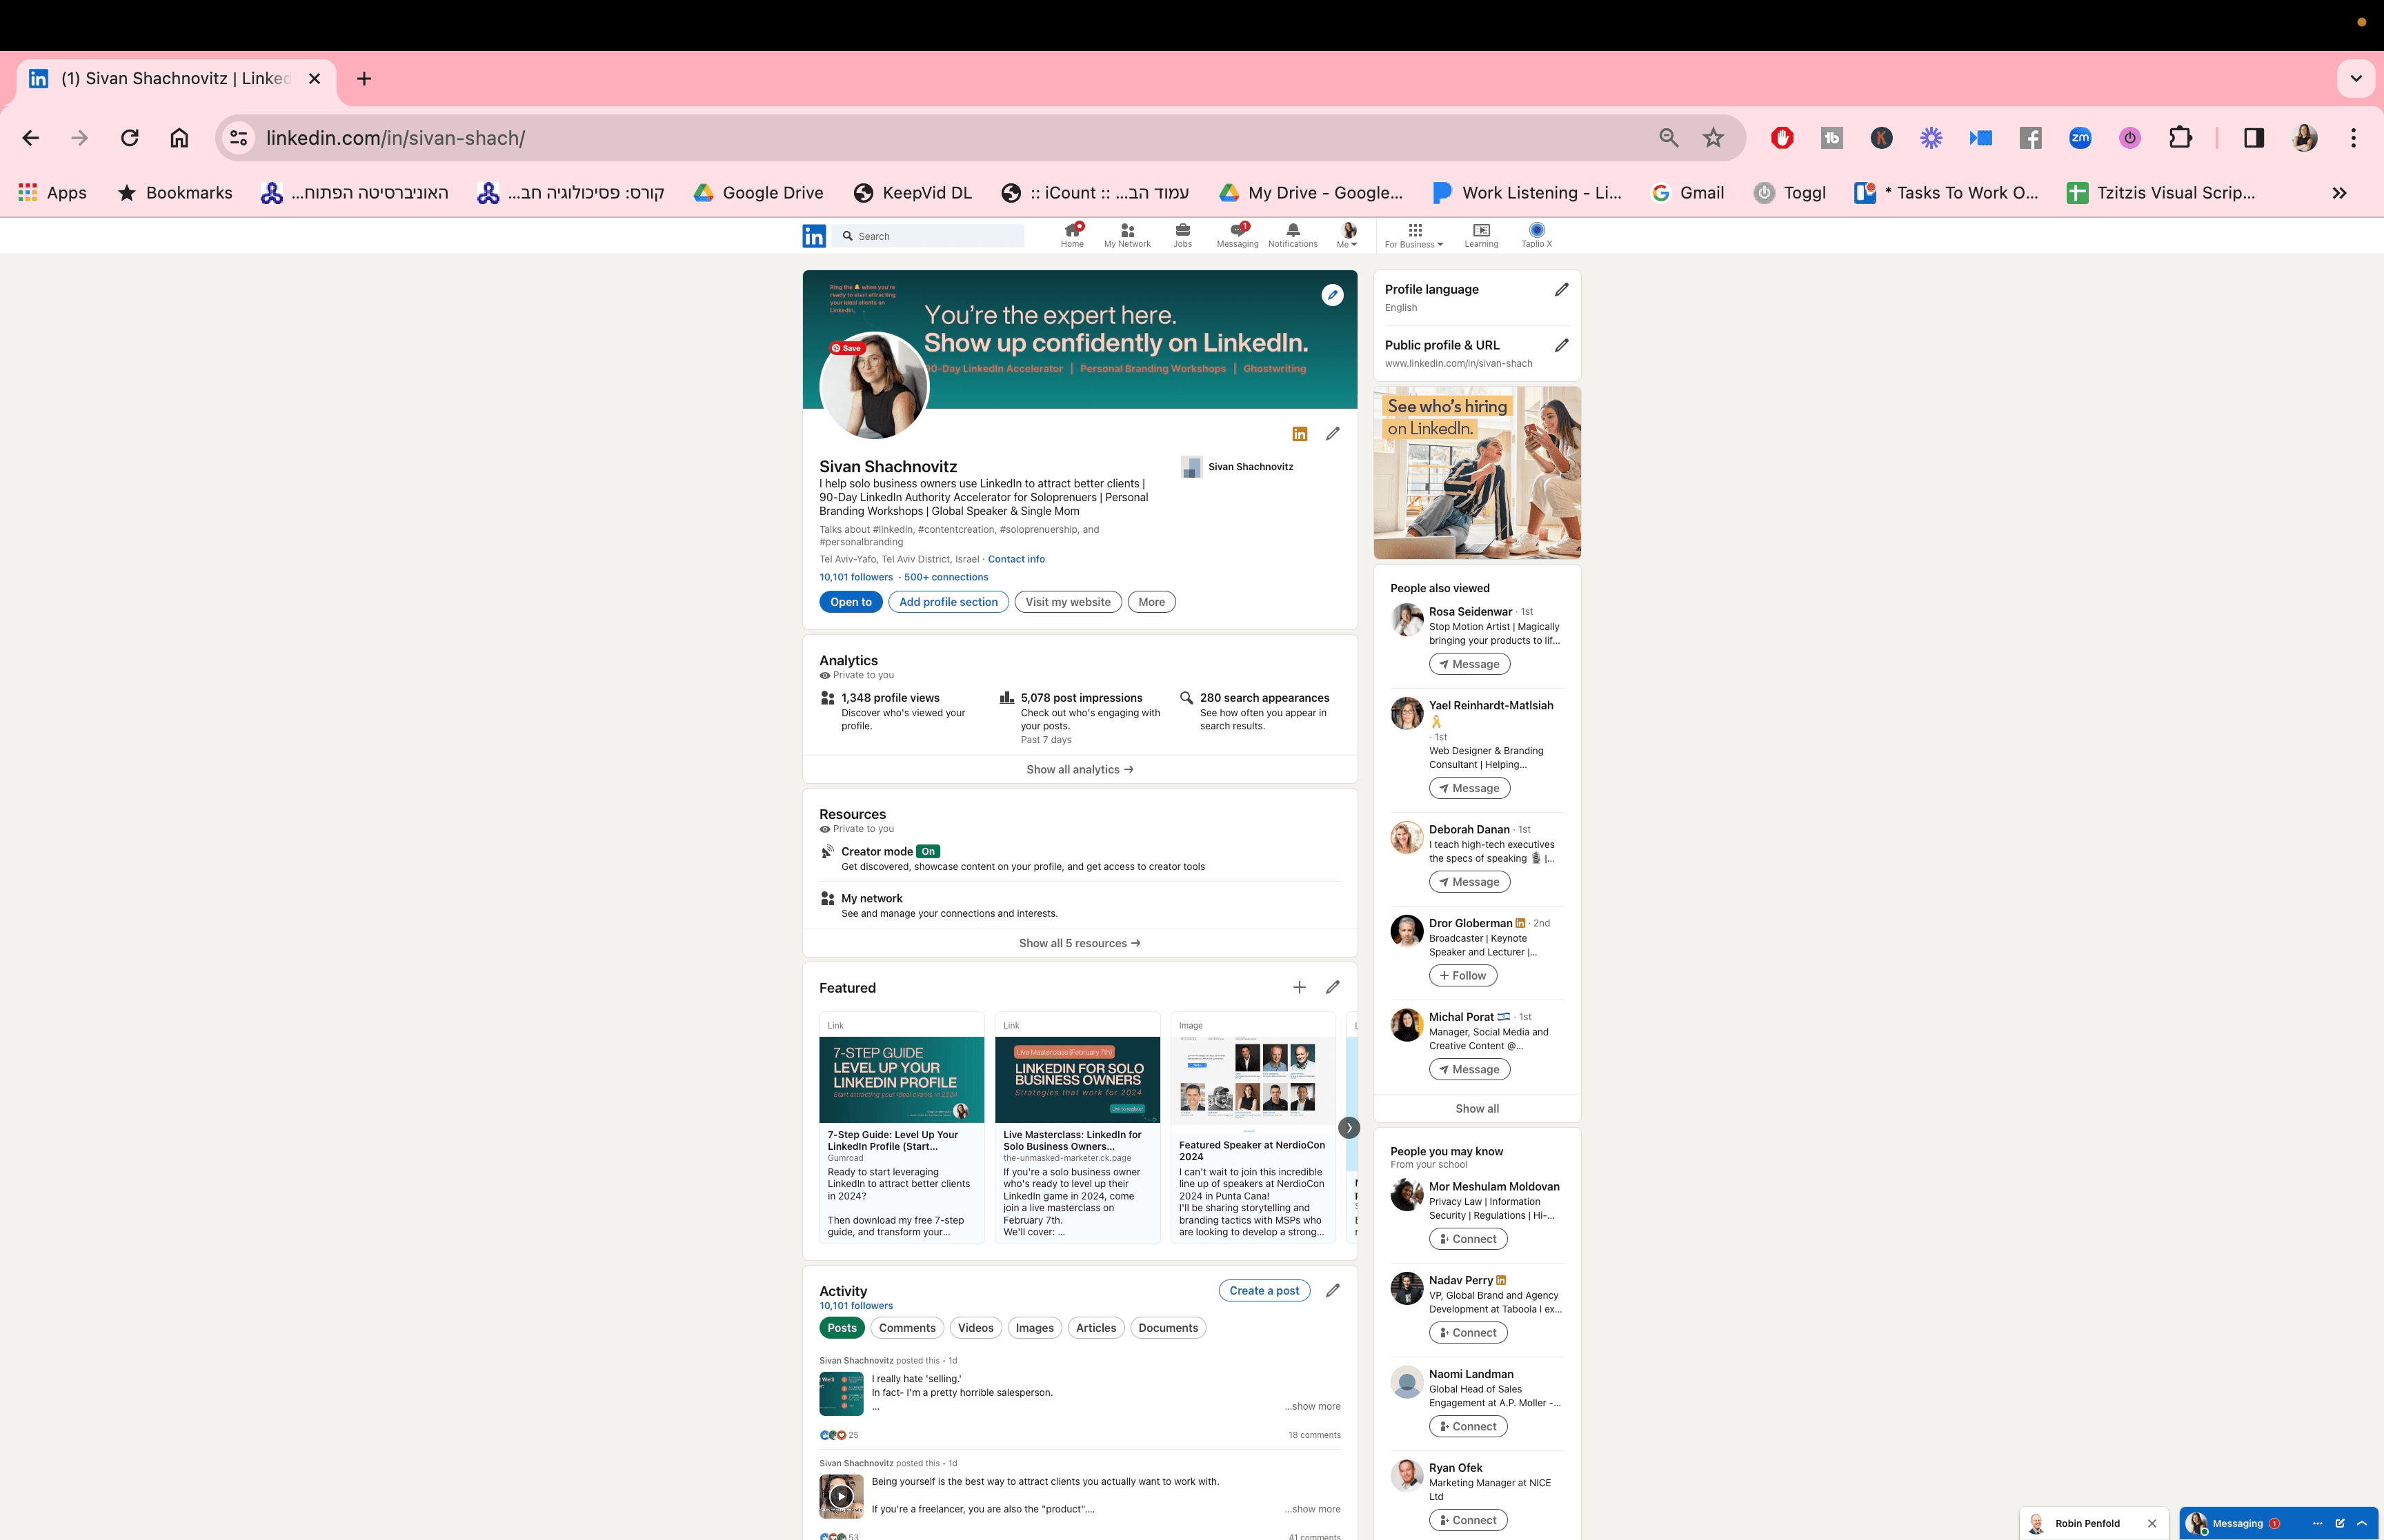This screenshot has height=1540, width=2384.
Task: Open My Network in the nav bar
Action: [x=1127, y=236]
